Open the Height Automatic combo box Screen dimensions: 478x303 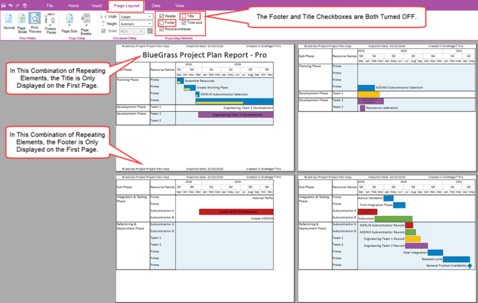136,23
